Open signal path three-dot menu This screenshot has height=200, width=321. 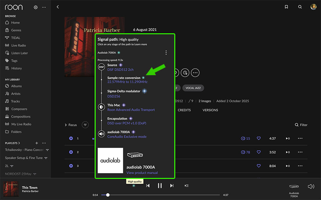coord(166,53)
